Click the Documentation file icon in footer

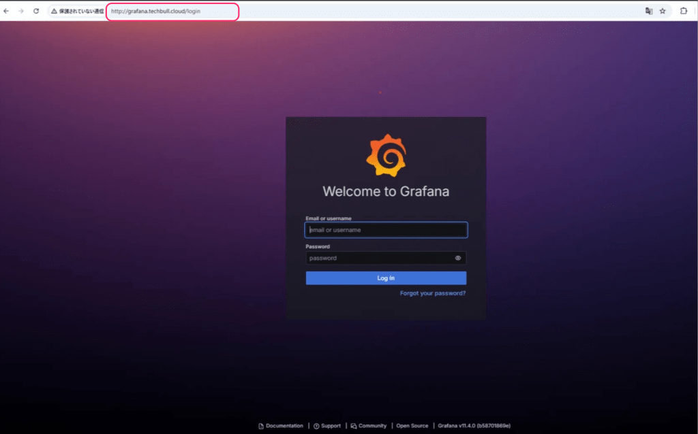[x=261, y=426]
